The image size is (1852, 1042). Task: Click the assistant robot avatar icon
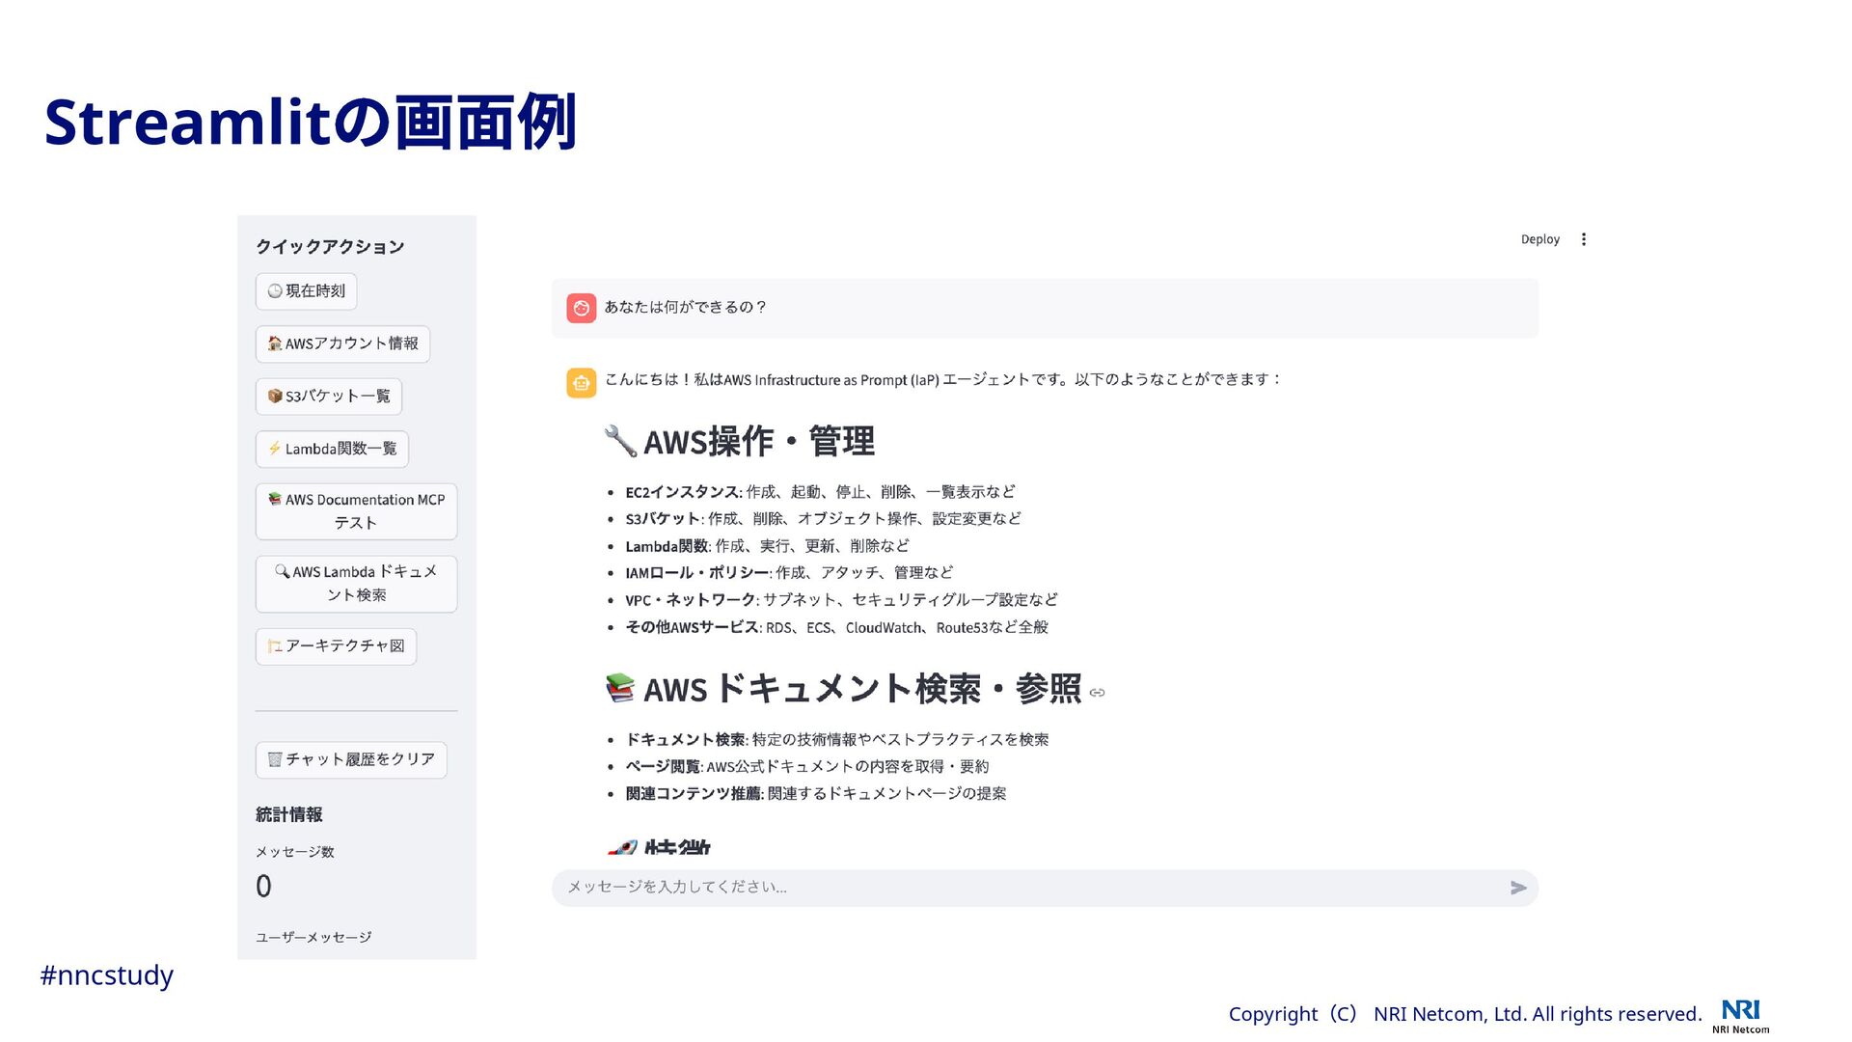(581, 383)
